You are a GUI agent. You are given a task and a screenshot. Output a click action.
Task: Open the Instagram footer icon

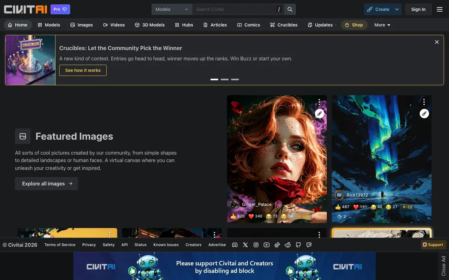[256, 245]
